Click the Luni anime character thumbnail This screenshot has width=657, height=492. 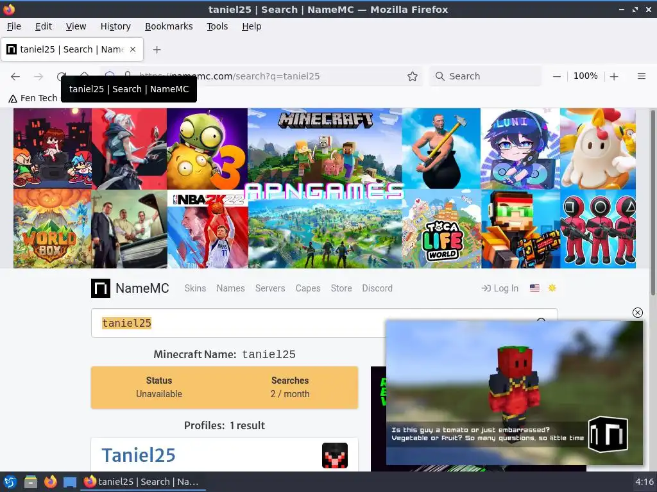coord(520,149)
